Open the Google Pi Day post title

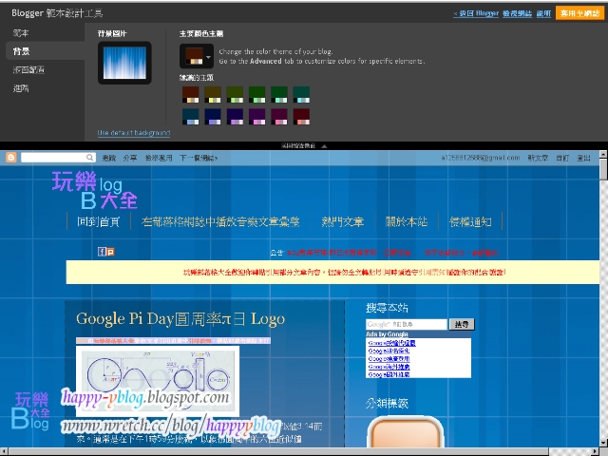[180, 319]
